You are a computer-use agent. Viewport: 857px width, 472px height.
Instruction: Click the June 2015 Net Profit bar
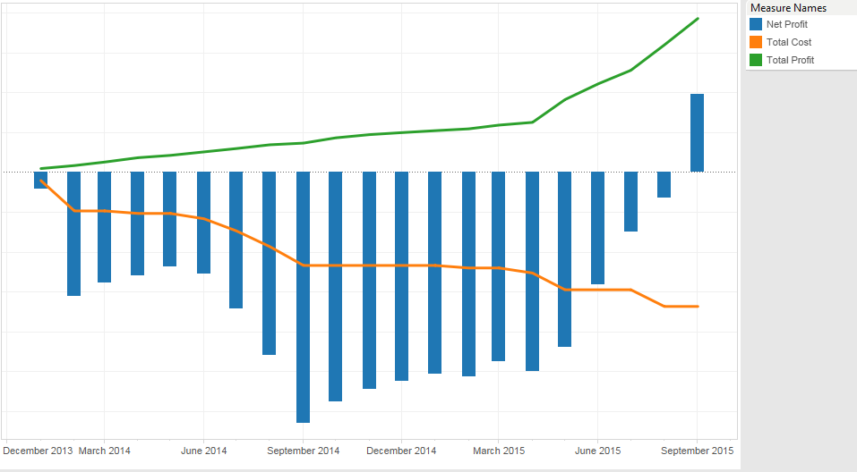pyautogui.click(x=597, y=227)
